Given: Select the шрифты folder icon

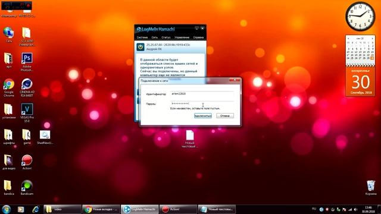Looking at the screenshot, I should coord(9,137).
